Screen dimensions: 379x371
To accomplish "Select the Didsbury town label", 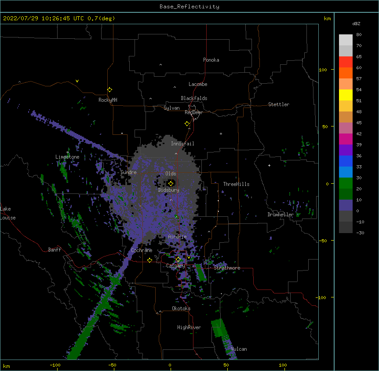I will [169, 190].
